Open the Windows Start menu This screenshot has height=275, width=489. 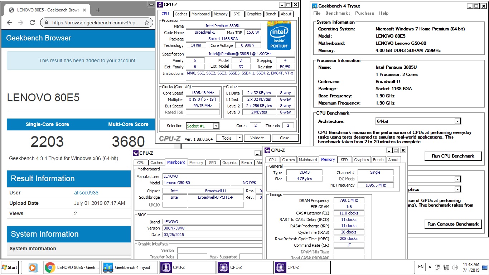(10, 267)
